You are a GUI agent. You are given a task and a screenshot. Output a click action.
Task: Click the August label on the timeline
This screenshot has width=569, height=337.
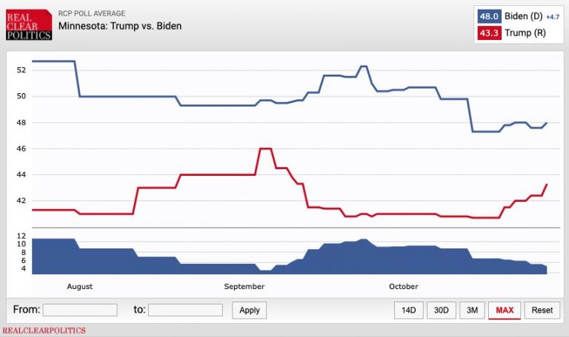(79, 286)
